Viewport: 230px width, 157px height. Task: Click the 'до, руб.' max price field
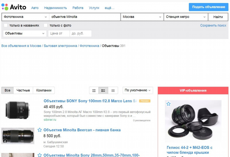point(81,33)
